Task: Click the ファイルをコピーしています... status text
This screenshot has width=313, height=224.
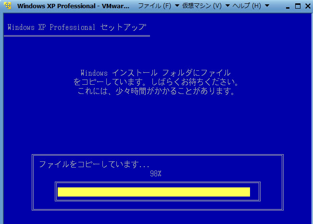Action: click(x=94, y=164)
